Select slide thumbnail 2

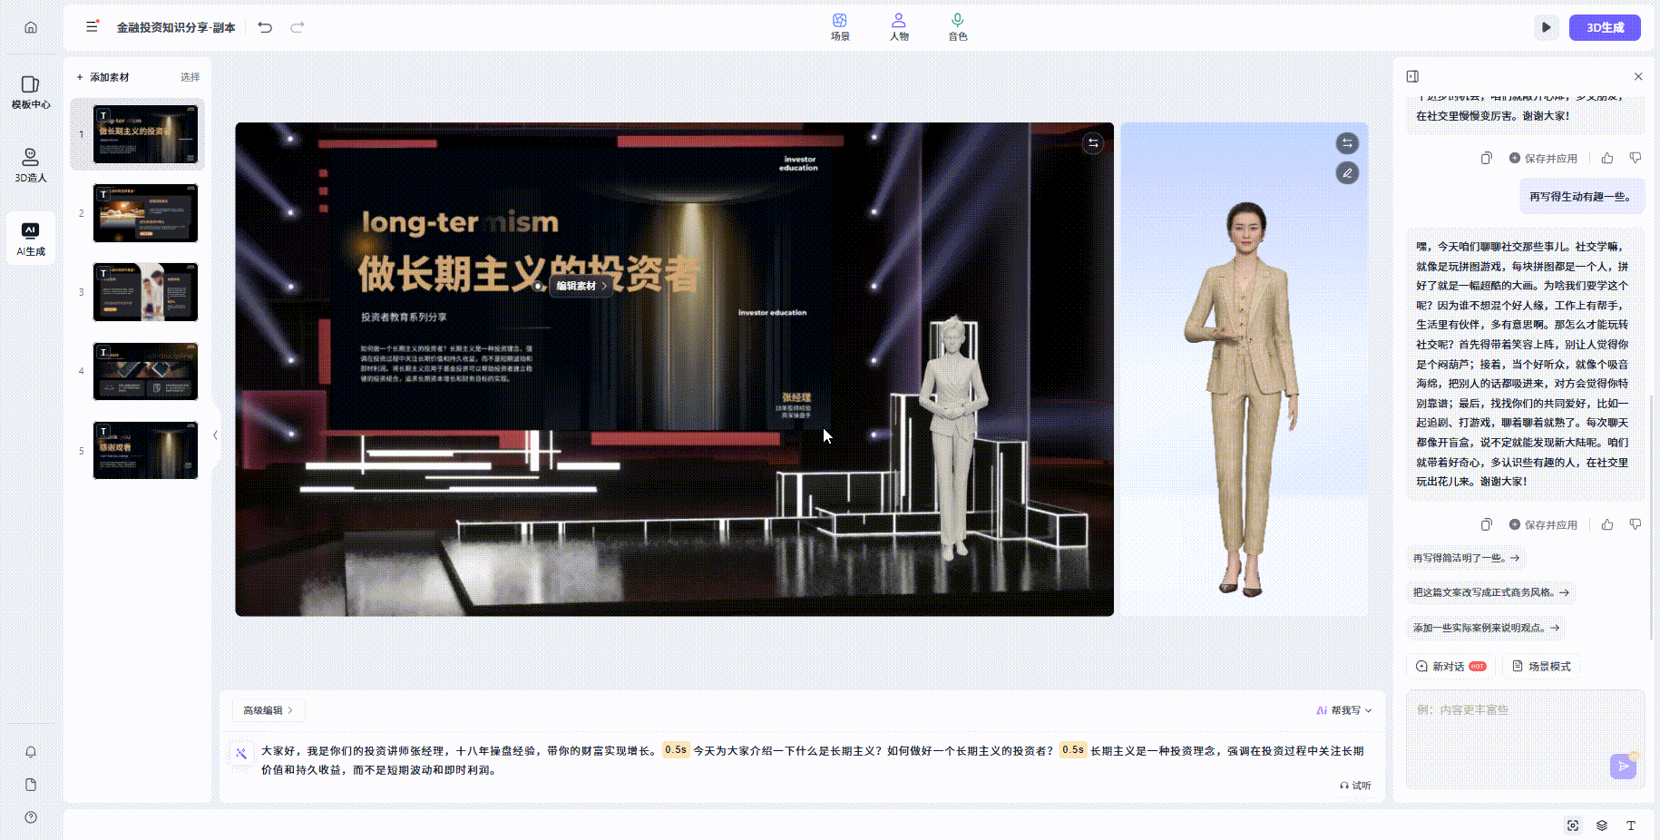145,213
